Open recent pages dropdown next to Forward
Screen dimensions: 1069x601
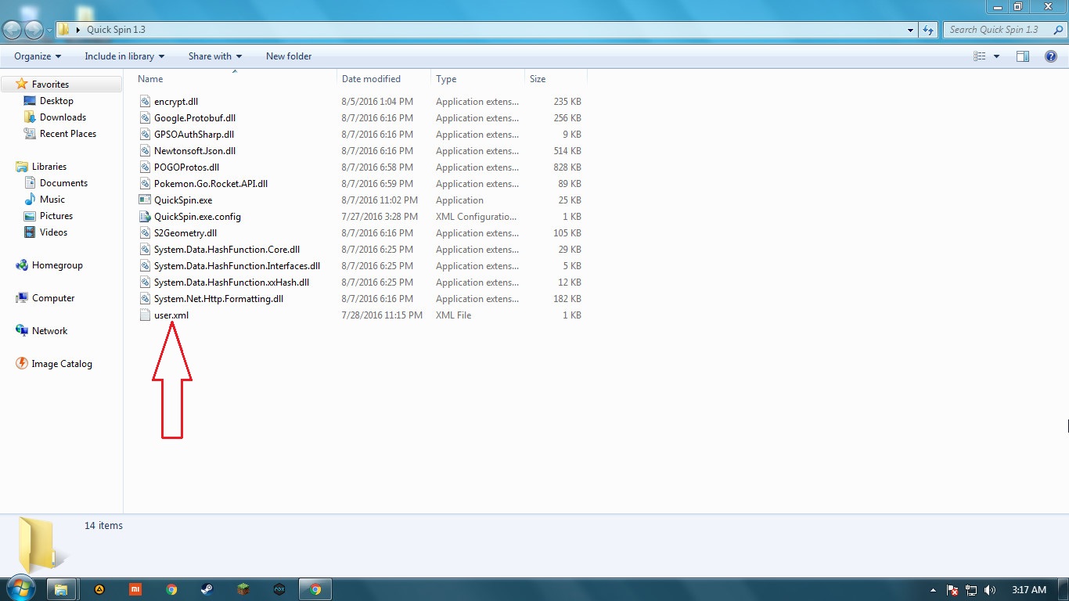(x=50, y=30)
